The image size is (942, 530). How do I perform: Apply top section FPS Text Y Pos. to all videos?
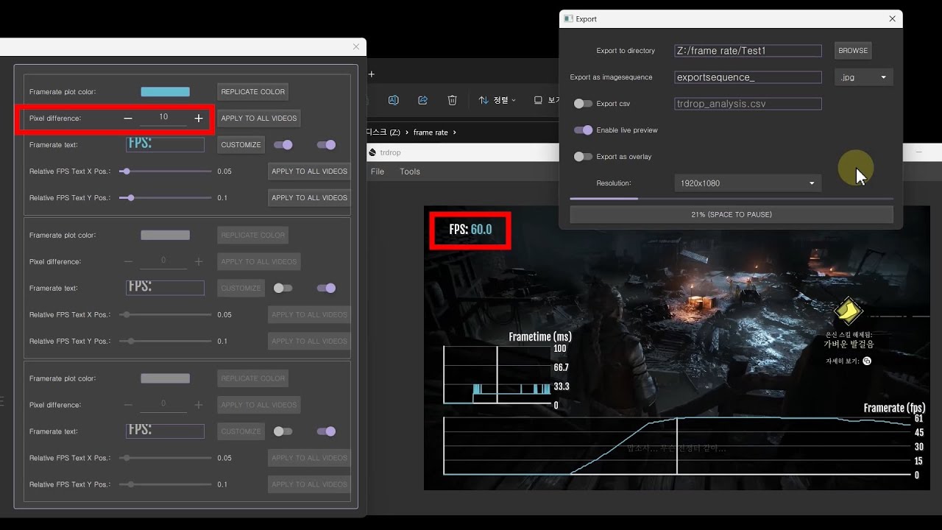tap(309, 198)
